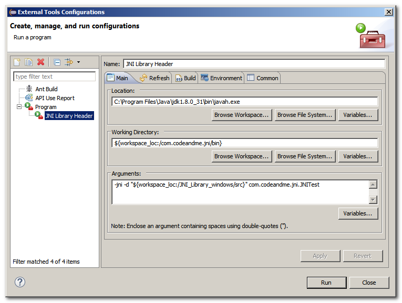Image resolution: width=402 pixels, height=303 pixels.
Task: Browse File System for Working Directory
Action: 305,156
